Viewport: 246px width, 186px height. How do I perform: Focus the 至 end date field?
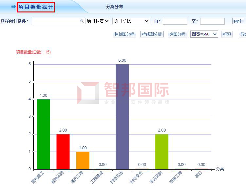pyautogui.click(x=212, y=21)
